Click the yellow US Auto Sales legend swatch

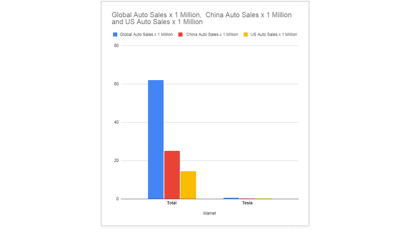coord(246,35)
